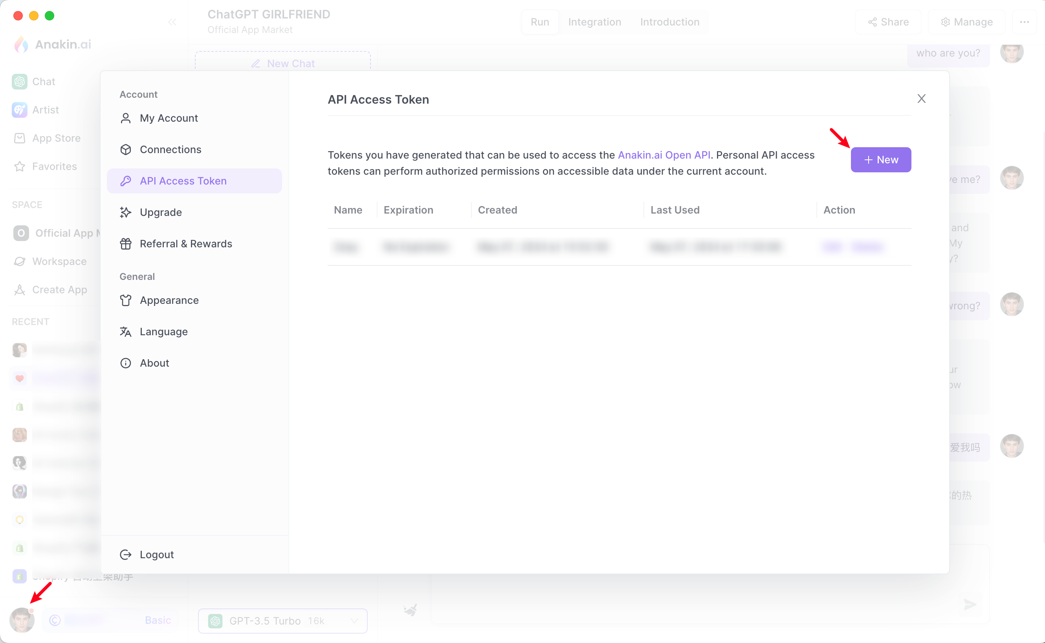Open Referral & Rewards

pyautogui.click(x=194, y=244)
